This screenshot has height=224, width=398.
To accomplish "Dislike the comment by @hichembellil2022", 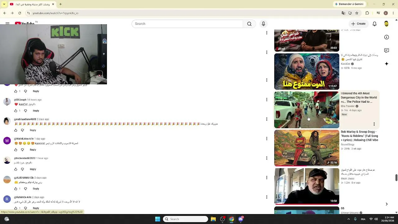I will point(22,169).
